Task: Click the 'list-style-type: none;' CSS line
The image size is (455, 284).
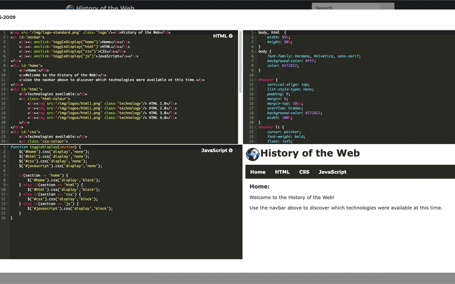Action: [x=290, y=89]
